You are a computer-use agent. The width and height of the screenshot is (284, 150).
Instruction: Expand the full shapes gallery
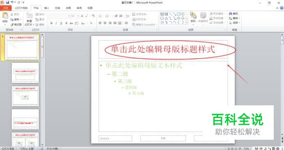tap(187, 23)
